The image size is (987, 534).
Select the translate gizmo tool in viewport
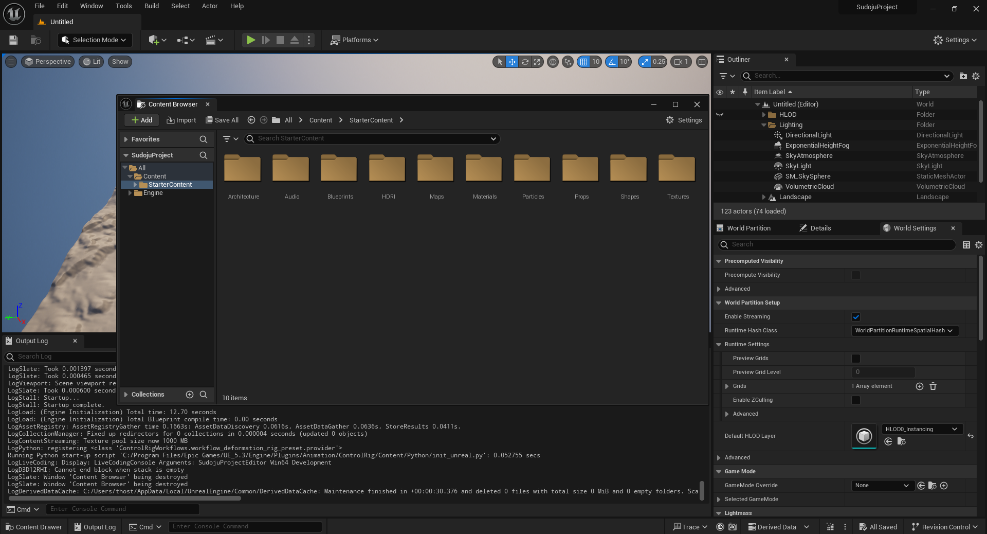pos(512,62)
